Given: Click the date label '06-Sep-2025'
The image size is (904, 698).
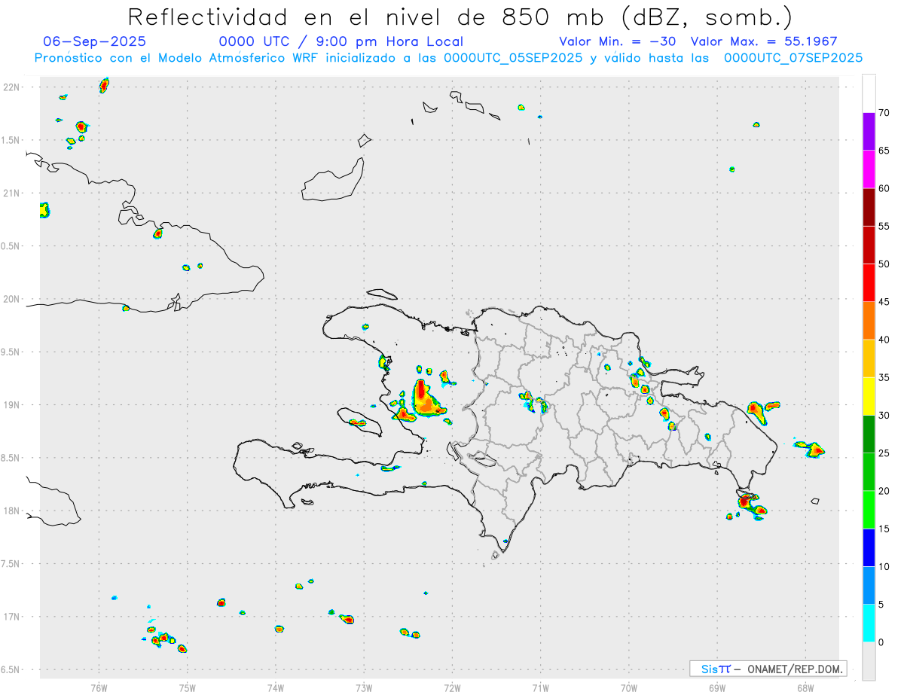Looking at the screenshot, I should click(x=95, y=41).
